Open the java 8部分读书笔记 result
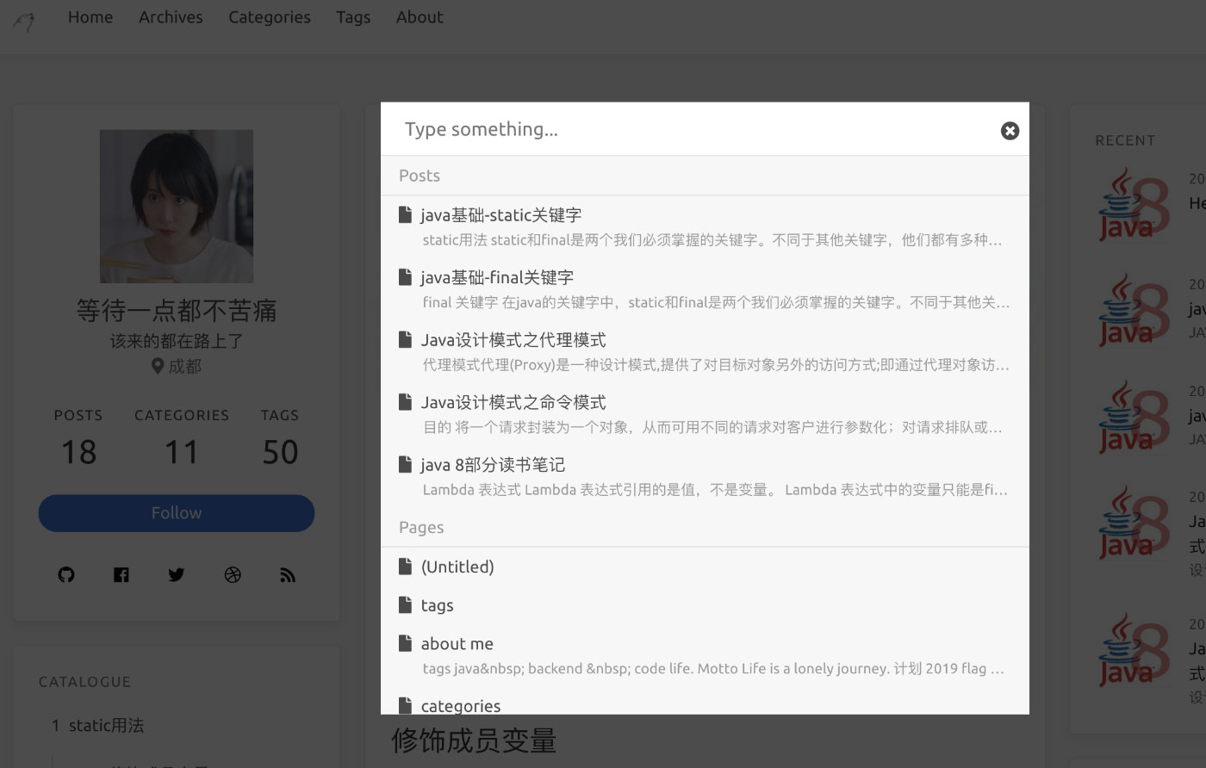1206x768 pixels. click(x=492, y=465)
